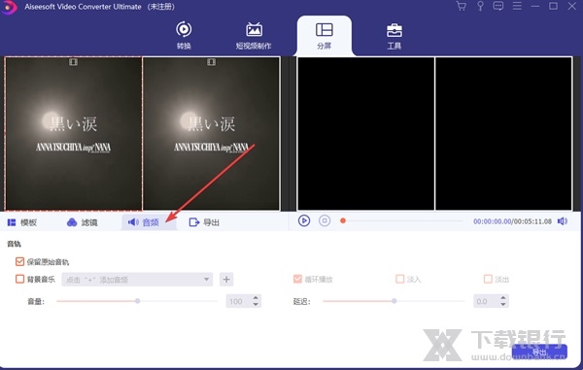Click the blue 导出 export button
Image resolution: width=583 pixels, height=370 pixels.
[x=539, y=352]
